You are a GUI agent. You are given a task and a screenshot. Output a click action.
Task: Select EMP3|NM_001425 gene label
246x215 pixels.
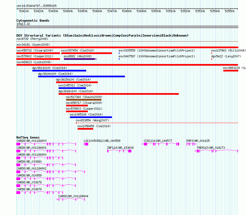[198, 141]
